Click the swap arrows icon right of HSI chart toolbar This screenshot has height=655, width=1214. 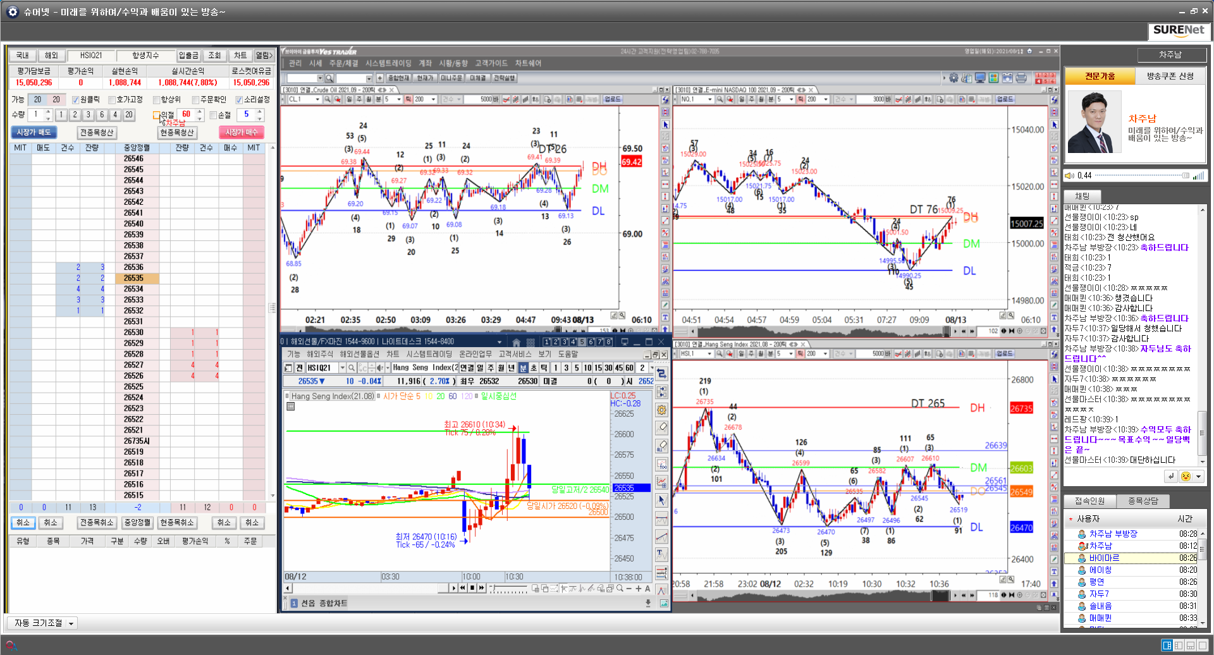point(661,374)
